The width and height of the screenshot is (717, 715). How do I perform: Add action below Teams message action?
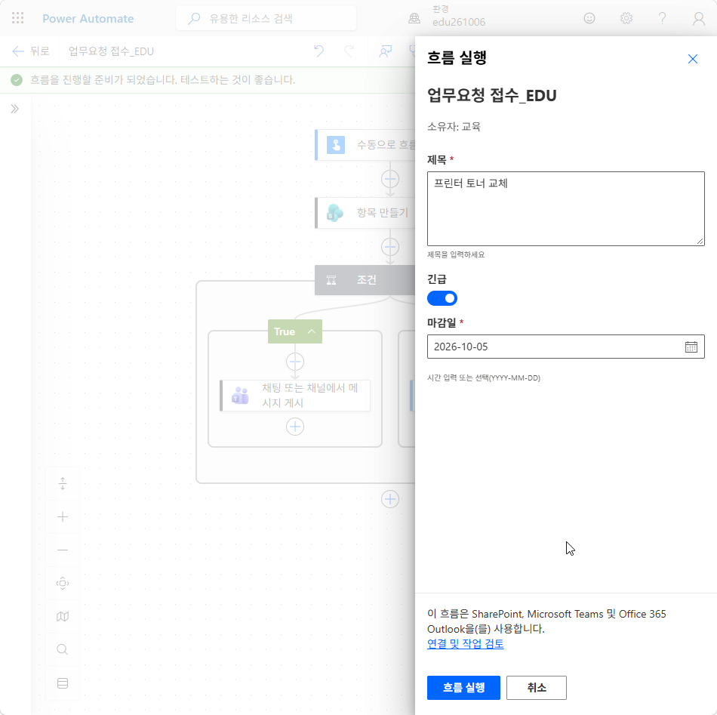click(295, 427)
